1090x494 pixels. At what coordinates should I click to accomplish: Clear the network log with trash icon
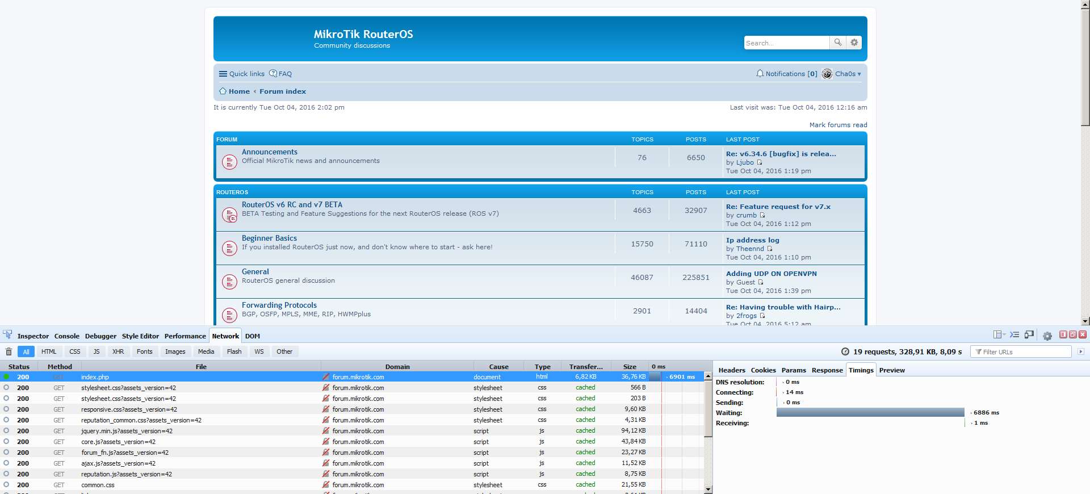[x=9, y=352]
